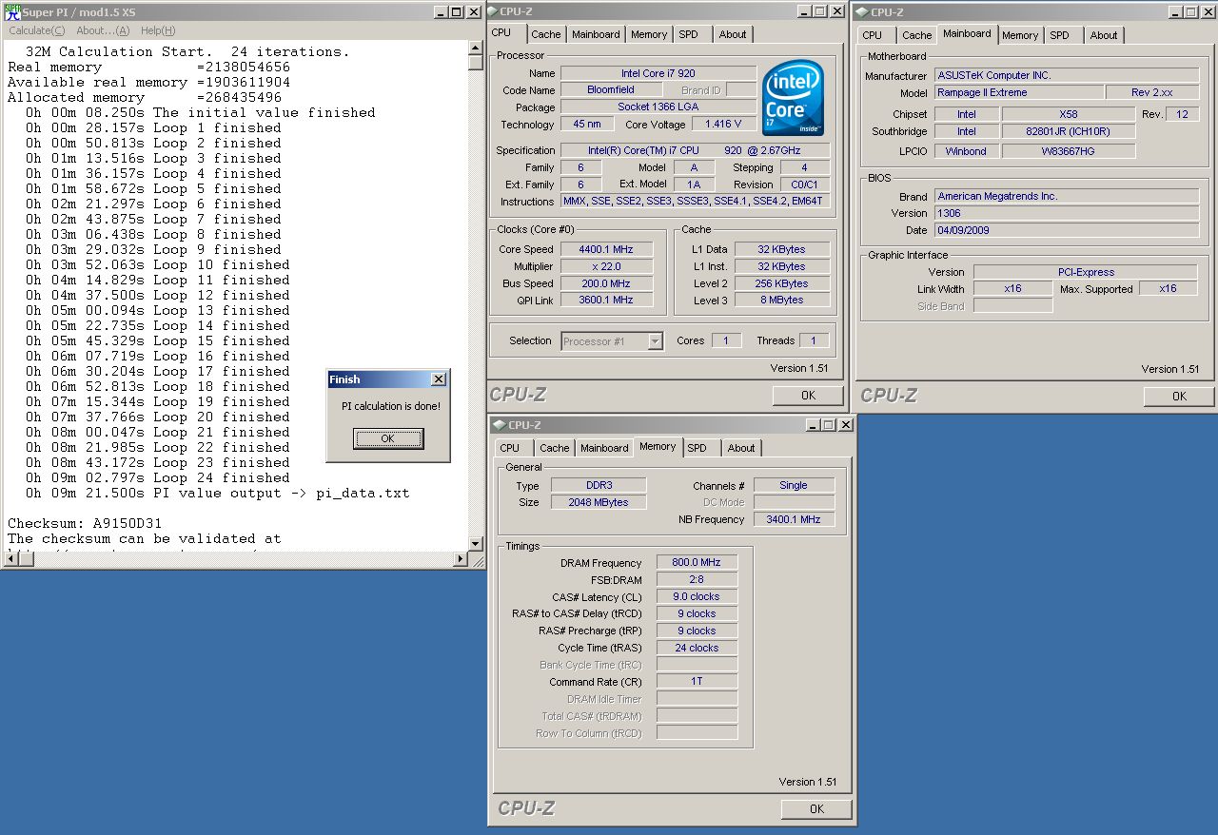Viewport: 1218px width, 835px height.
Task: Click the FSB:DRAM 2:8 field
Action: (697, 579)
